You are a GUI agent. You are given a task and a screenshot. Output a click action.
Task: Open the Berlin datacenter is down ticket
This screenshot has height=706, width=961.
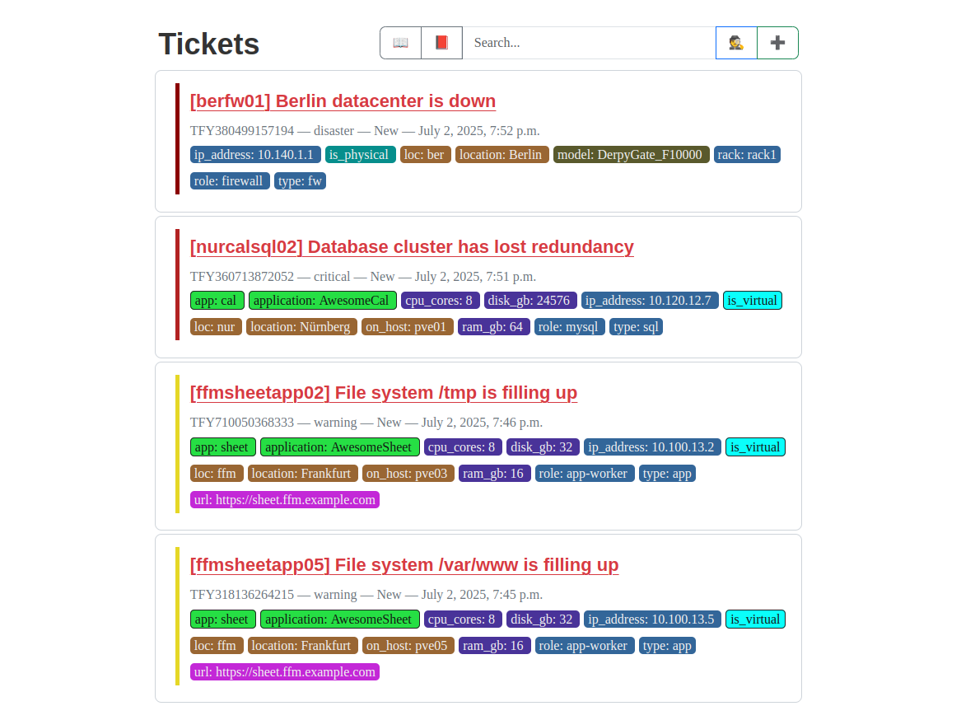point(343,101)
